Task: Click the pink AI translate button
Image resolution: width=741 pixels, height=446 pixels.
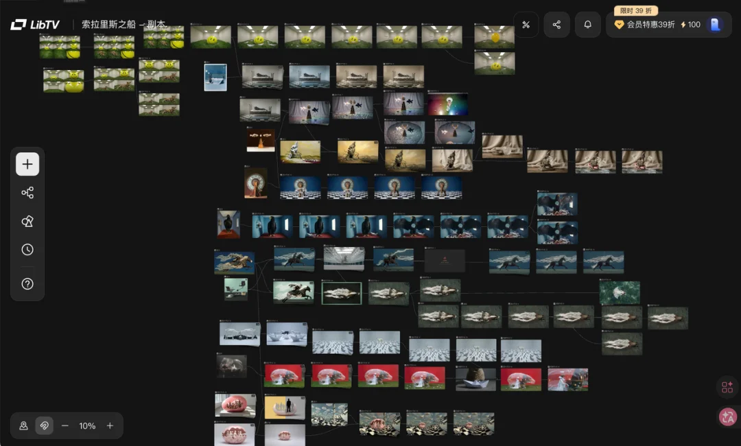Action: pyautogui.click(x=727, y=416)
